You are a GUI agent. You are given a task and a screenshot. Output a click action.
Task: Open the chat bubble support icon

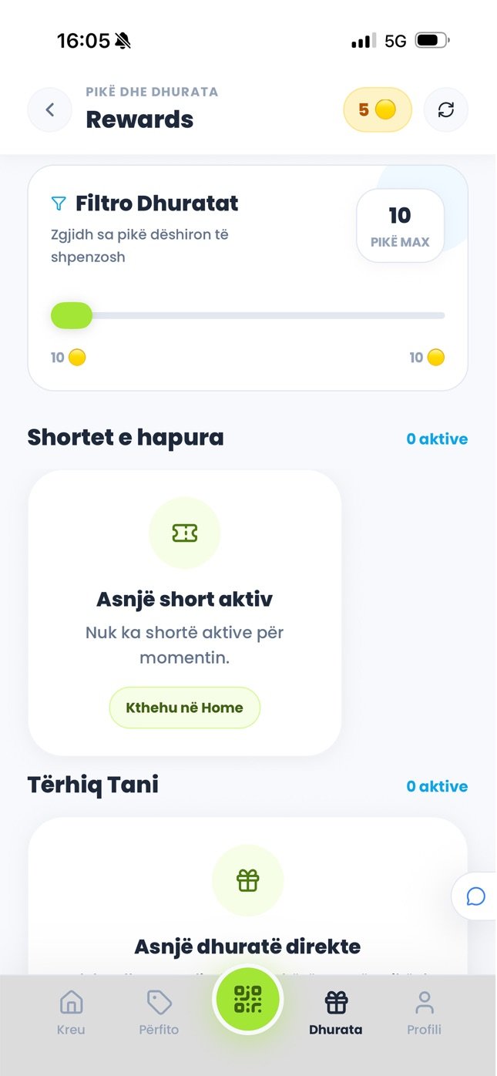coord(475,896)
